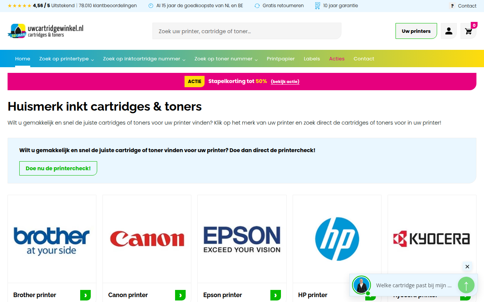This screenshot has width=484, height=302.
Task: Open the shopping cart icon
Action: tap(468, 31)
